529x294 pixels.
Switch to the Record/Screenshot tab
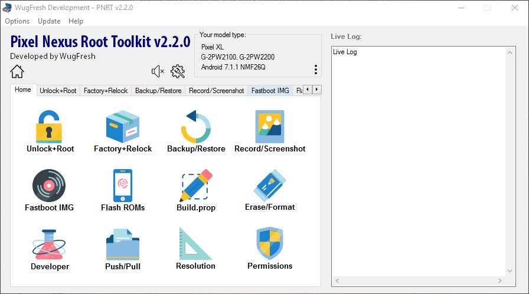pyautogui.click(x=216, y=91)
